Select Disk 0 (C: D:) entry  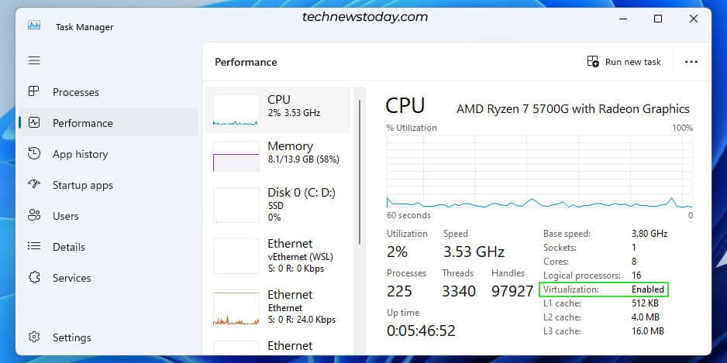[x=277, y=204]
